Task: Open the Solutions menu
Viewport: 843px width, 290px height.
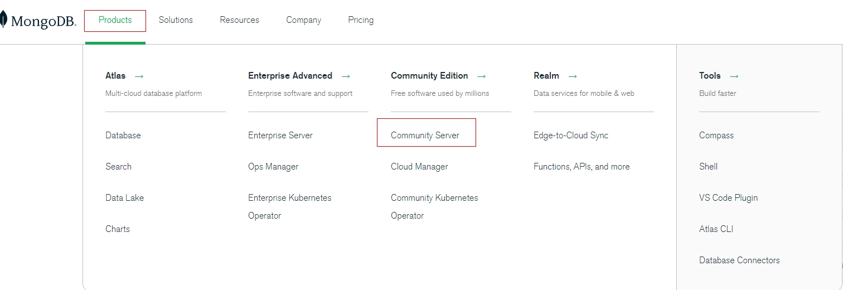Action: tap(176, 20)
